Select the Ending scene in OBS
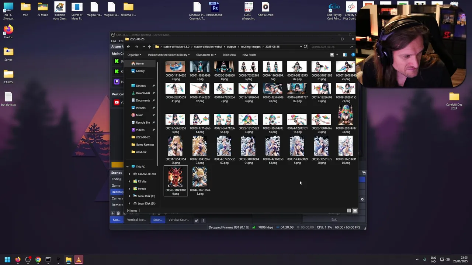The height and width of the screenshot is (265, 472). click(x=117, y=179)
